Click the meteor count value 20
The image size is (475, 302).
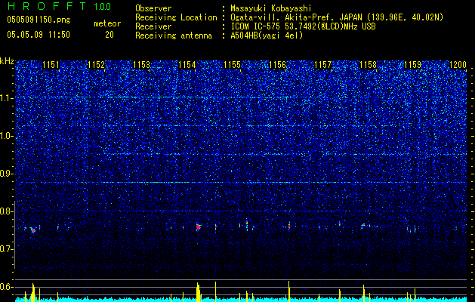pyautogui.click(x=109, y=35)
